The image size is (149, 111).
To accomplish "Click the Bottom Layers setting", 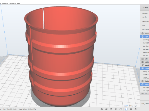I will pos(146,52).
